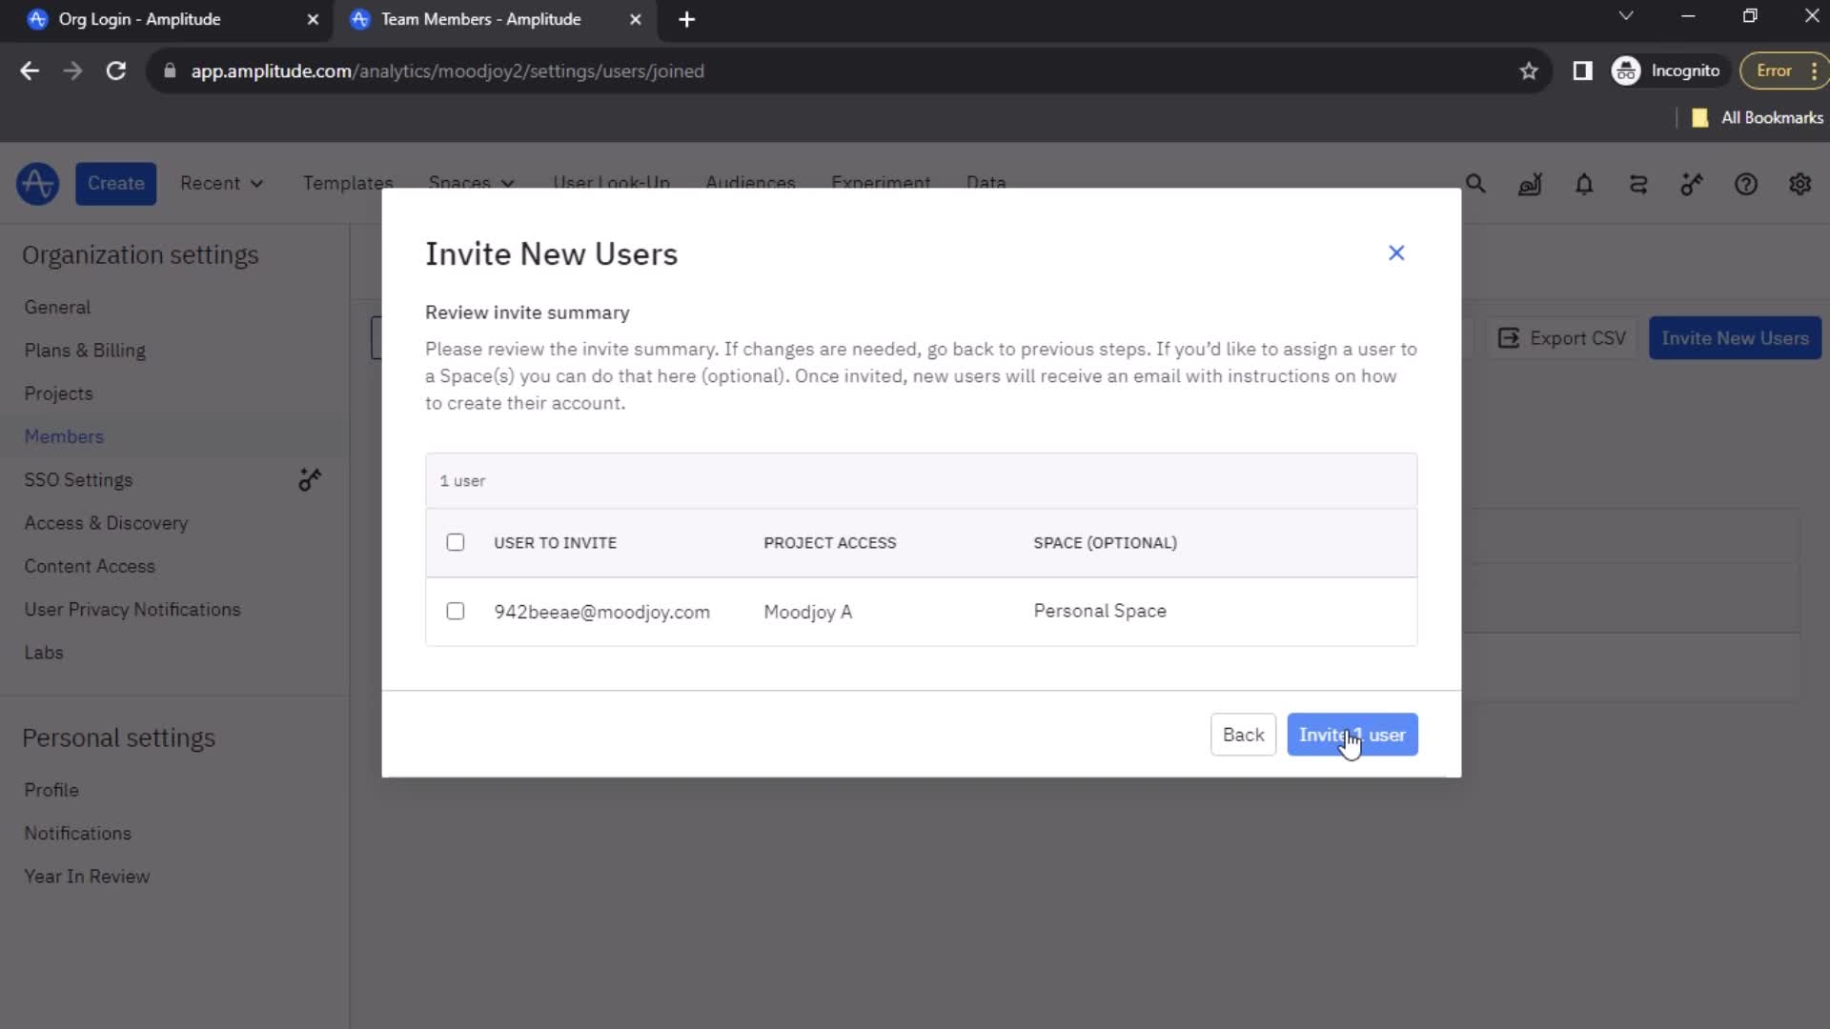Toggle the select all users checkbox
This screenshot has height=1029, width=1830.
(x=455, y=541)
